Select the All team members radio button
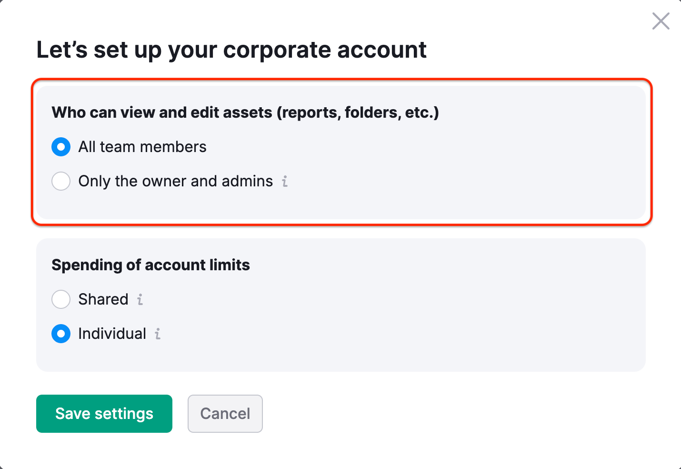 click(61, 147)
